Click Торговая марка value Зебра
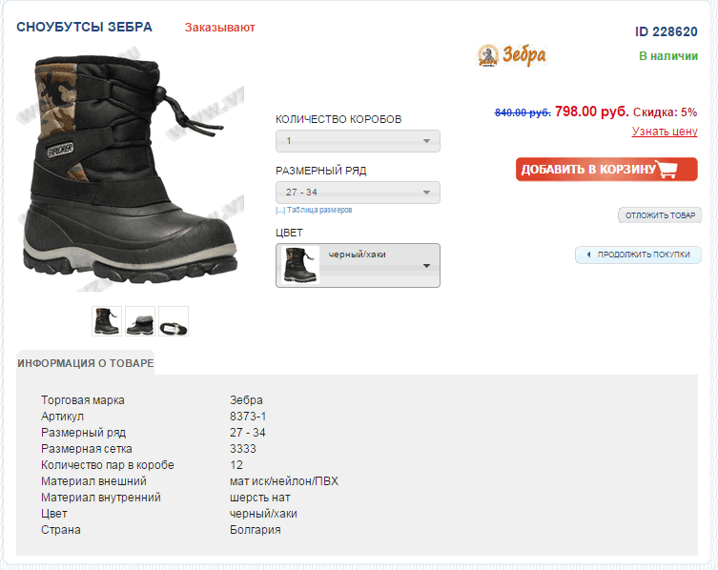Viewport: 718px width, 570px height. (x=246, y=400)
